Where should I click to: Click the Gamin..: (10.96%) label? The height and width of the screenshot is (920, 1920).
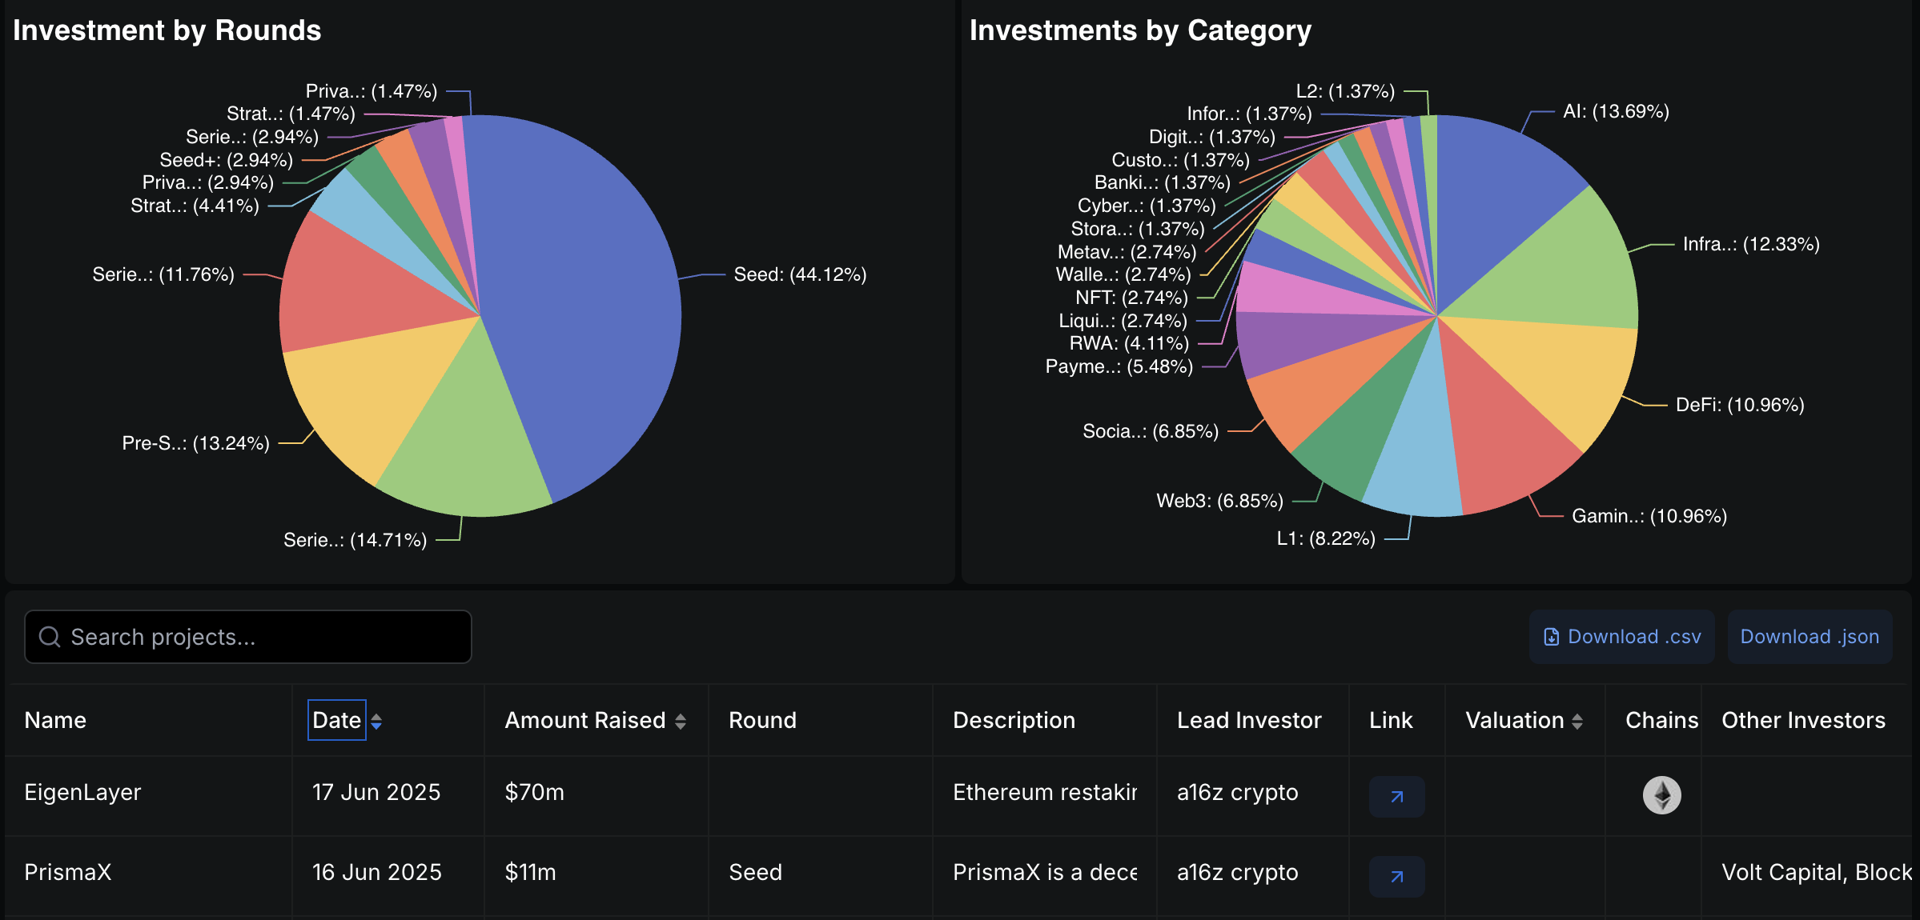(1649, 516)
